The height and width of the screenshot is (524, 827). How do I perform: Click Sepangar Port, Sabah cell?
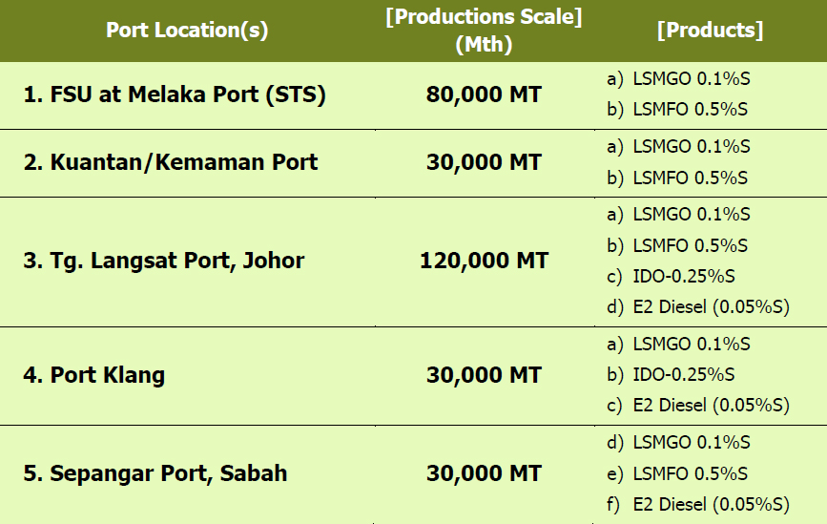[155, 473]
